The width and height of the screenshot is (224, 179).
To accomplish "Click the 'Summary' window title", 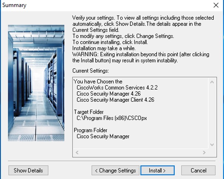I will tap(14, 5).
